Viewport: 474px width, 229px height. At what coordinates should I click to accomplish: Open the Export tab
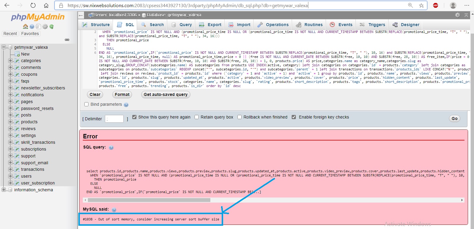(210, 25)
